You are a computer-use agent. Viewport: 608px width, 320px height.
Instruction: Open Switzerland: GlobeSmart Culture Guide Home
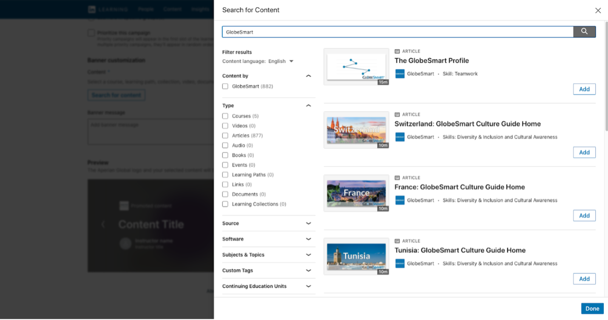tap(468, 124)
